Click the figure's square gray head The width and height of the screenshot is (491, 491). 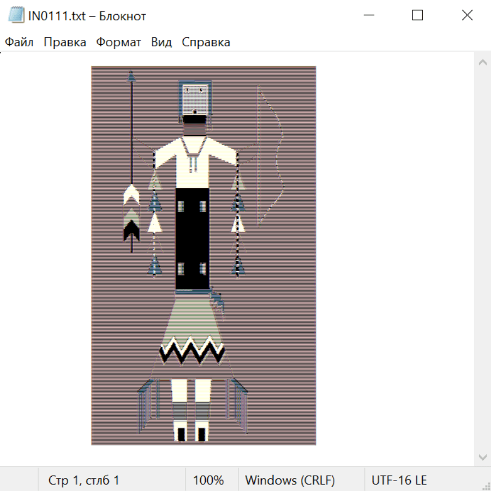coord(195,100)
